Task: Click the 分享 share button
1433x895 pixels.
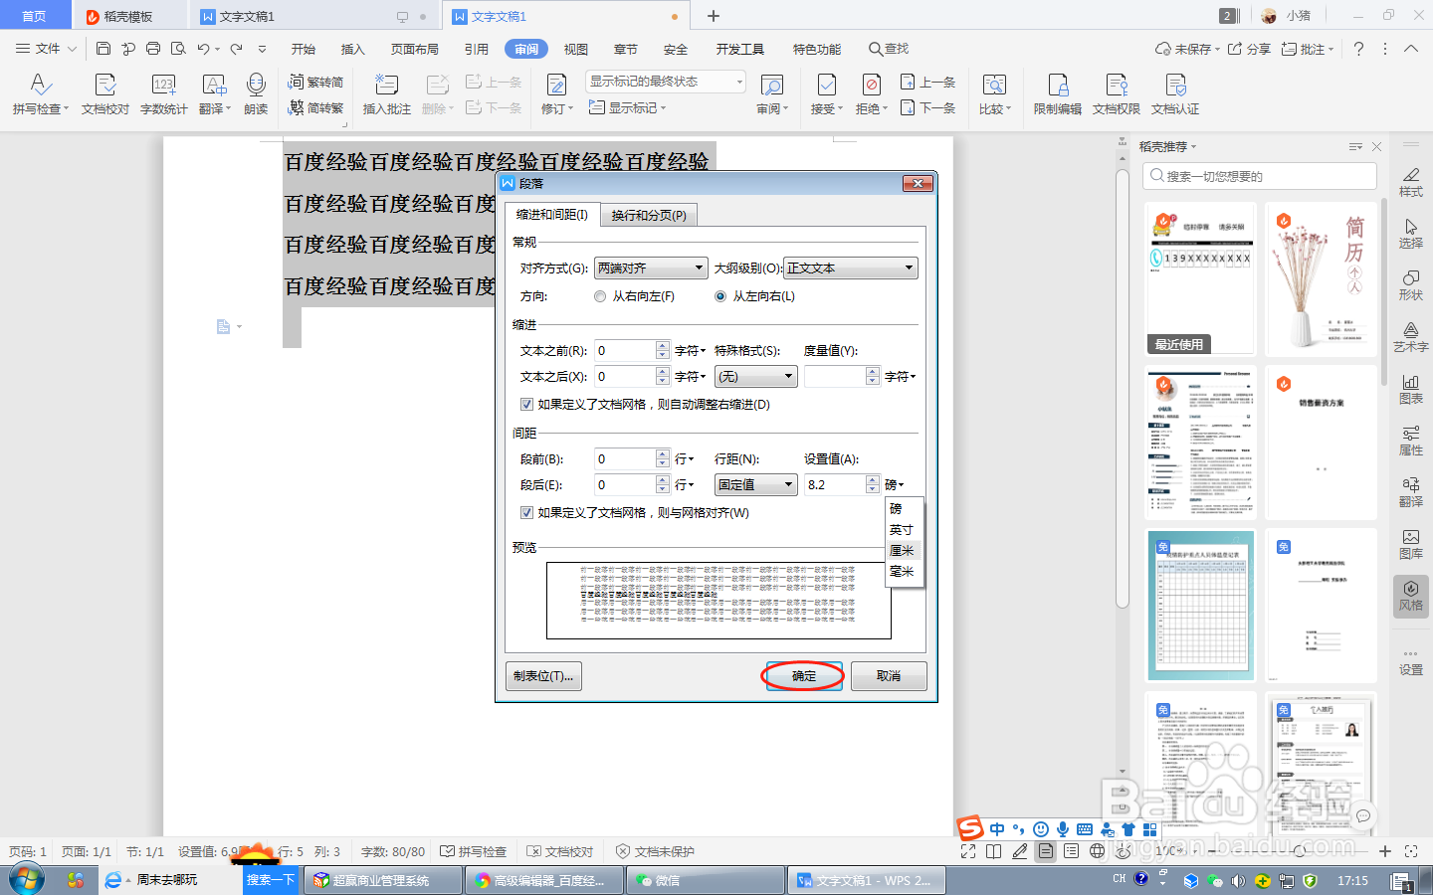Action: [x=1250, y=48]
